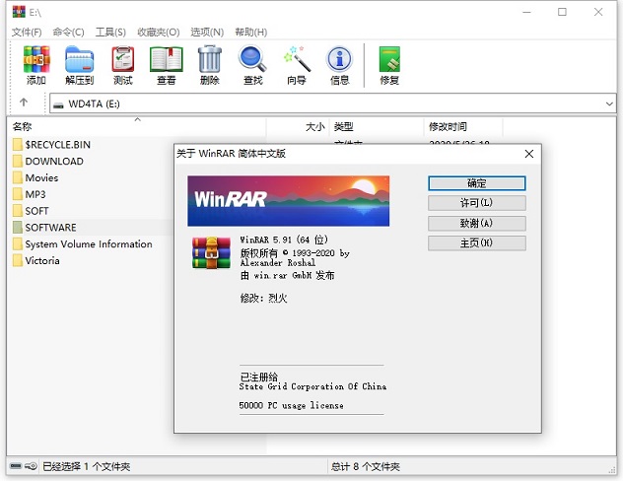Image resolution: width=623 pixels, height=481 pixels.
Task: Click the 信息 (Info) toolbar icon
Action: coord(339,63)
